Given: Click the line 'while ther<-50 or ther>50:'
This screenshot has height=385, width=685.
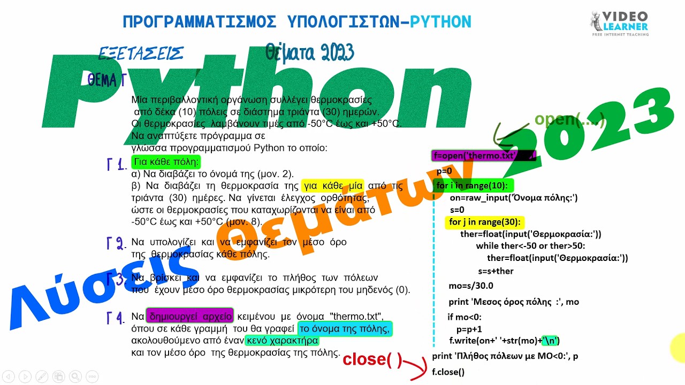Looking at the screenshot, I should click(x=530, y=246).
